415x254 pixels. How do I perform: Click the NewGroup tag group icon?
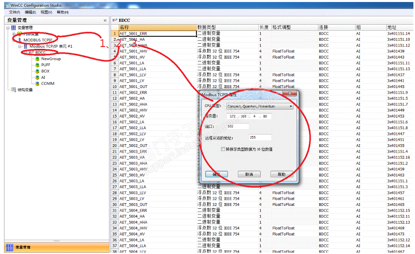click(x=37, y=59)
